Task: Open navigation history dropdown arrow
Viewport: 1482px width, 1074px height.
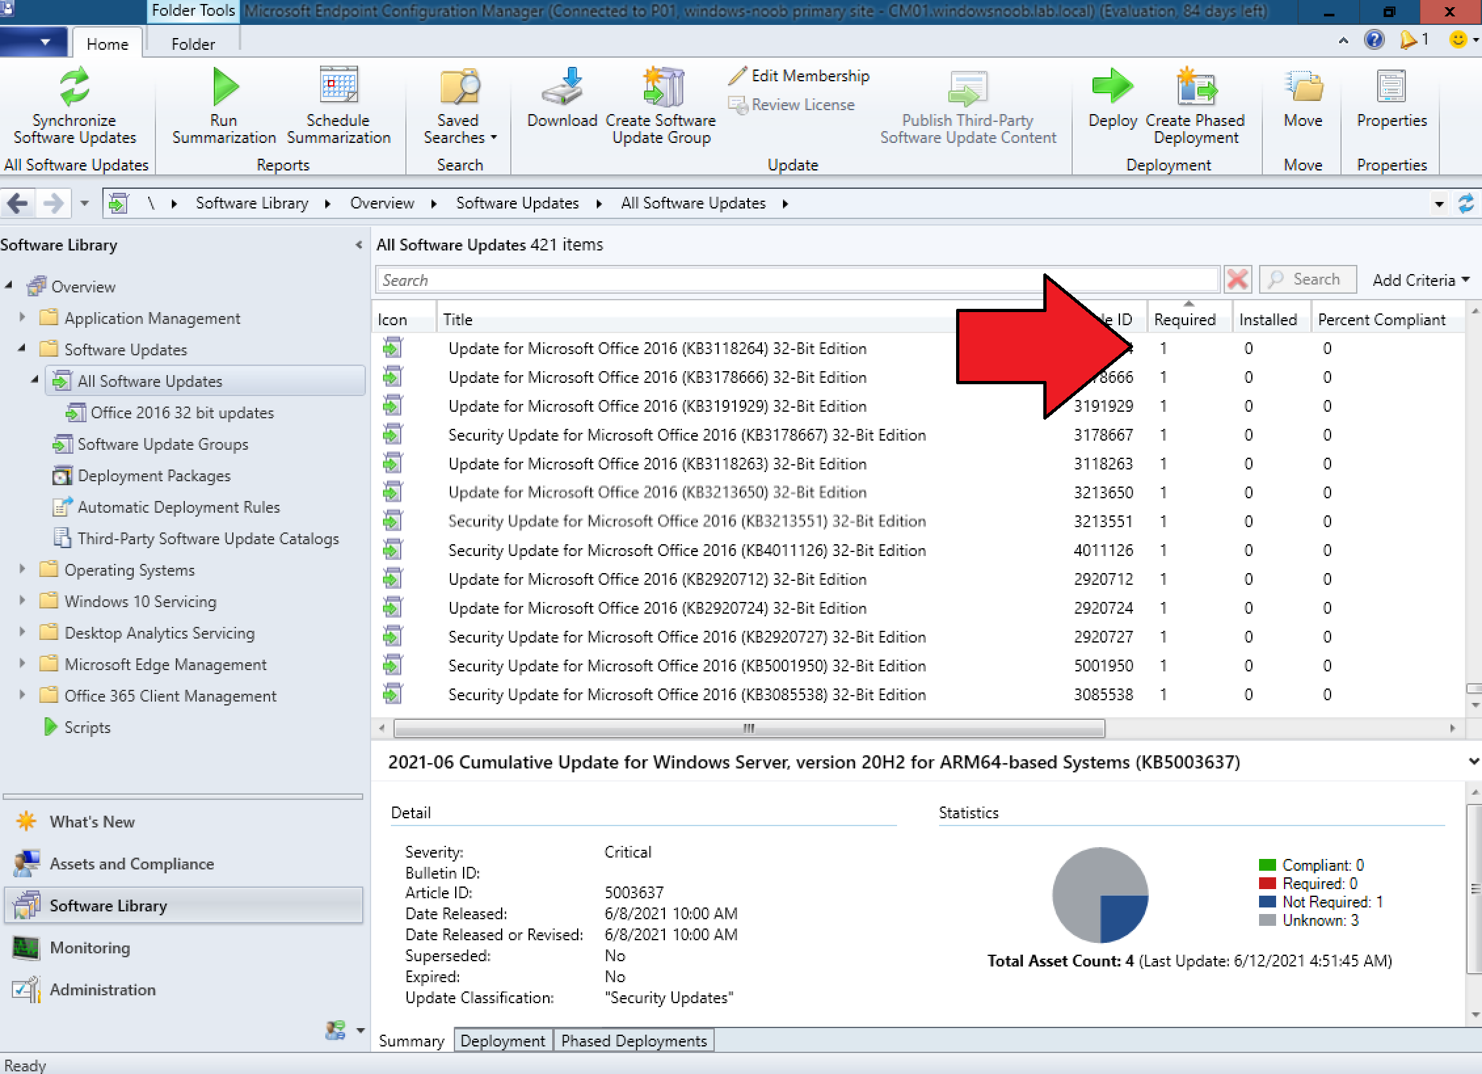Action: coord(85,204)
